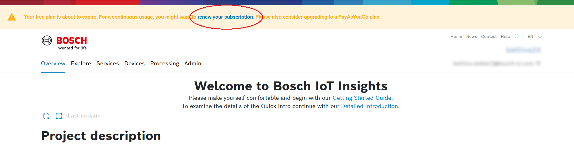Click the blurred username below language selector

[523, 50]
